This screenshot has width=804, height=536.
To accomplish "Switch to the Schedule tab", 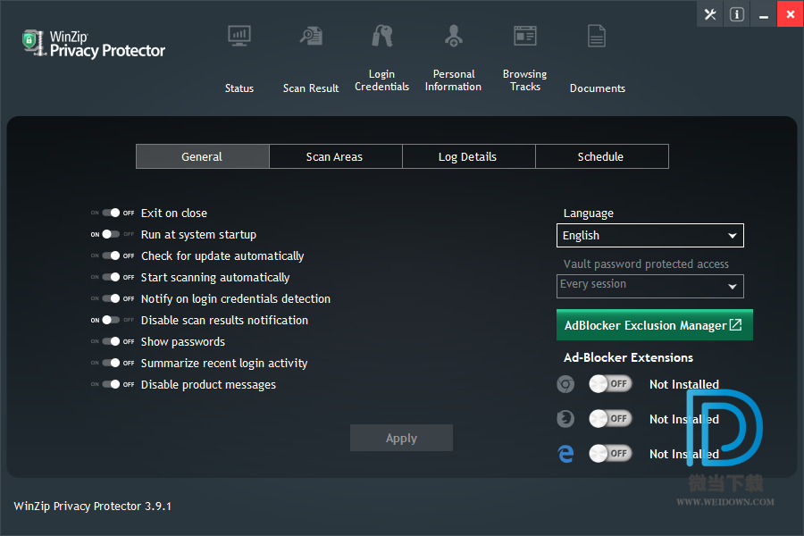I will click(602, 156).
